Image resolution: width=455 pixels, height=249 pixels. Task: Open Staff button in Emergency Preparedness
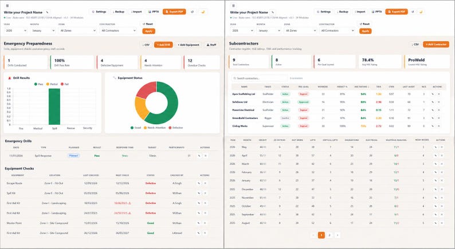(211, 45)
